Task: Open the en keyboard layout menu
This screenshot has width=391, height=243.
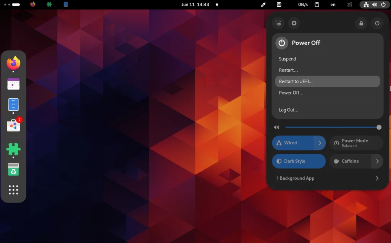Action: pyautogui.click(x=333, y=5)
